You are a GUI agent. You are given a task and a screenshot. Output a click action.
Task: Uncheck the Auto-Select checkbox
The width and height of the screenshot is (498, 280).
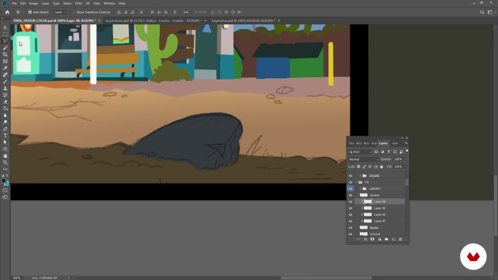coord(30,12)
